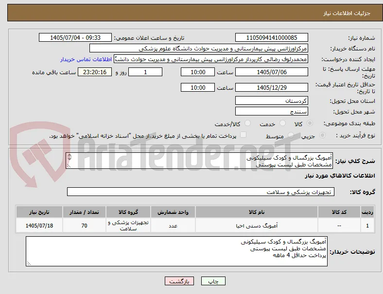383x294 pixels.
Task: Click the تاریخ نیاز column header
Action: [39, 212]
